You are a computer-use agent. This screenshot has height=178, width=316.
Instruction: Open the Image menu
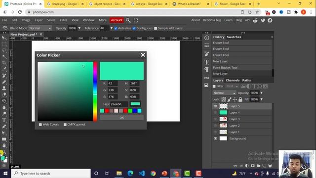click(26, 20)
